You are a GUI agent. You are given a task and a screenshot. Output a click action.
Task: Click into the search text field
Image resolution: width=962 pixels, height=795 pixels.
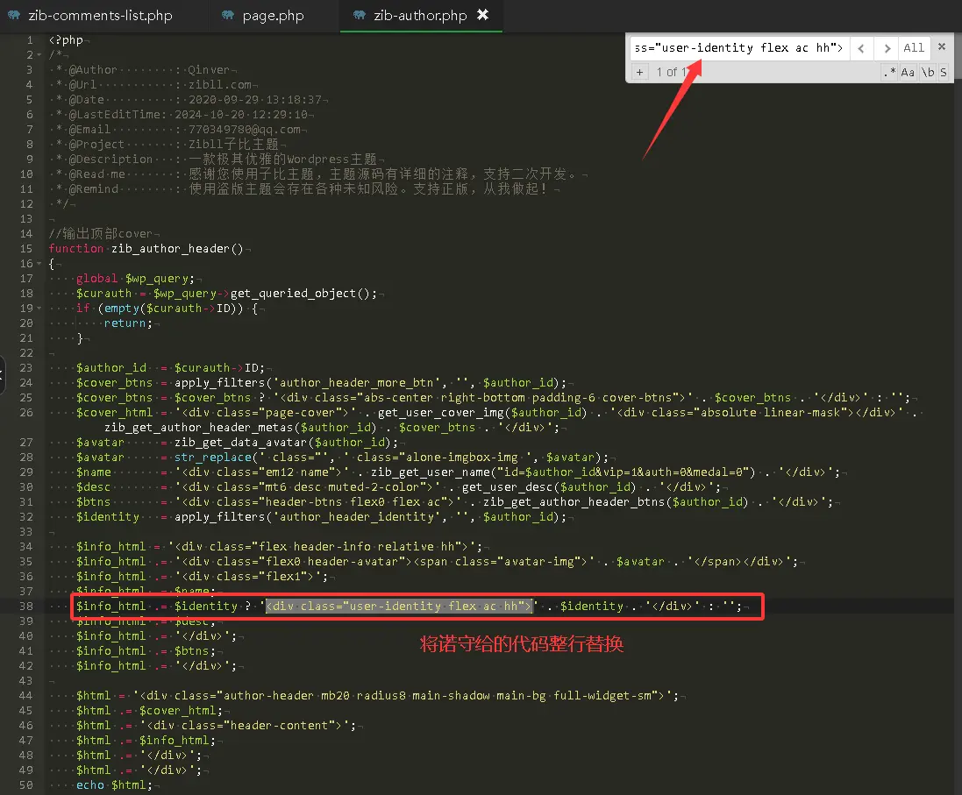pos(738,48)
